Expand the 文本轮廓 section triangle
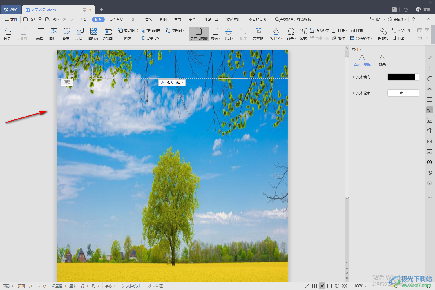 coord(354,93)
